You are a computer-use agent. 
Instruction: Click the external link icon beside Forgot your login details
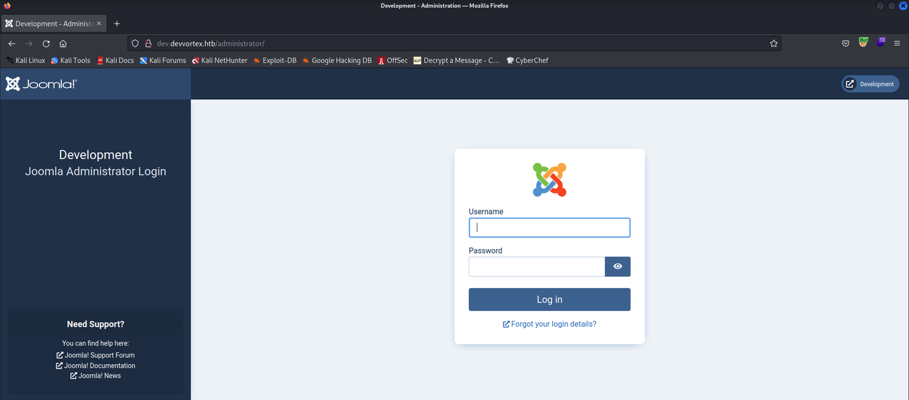coord(506,324)
